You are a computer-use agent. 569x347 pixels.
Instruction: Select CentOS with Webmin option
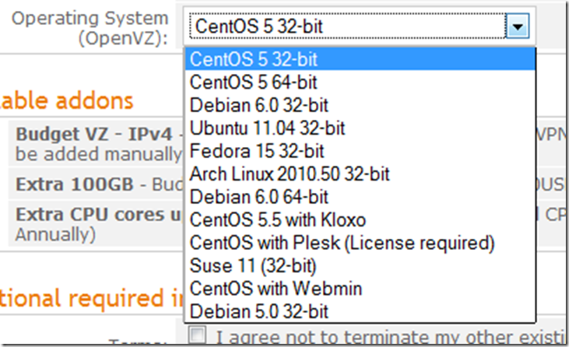point(360,289)
